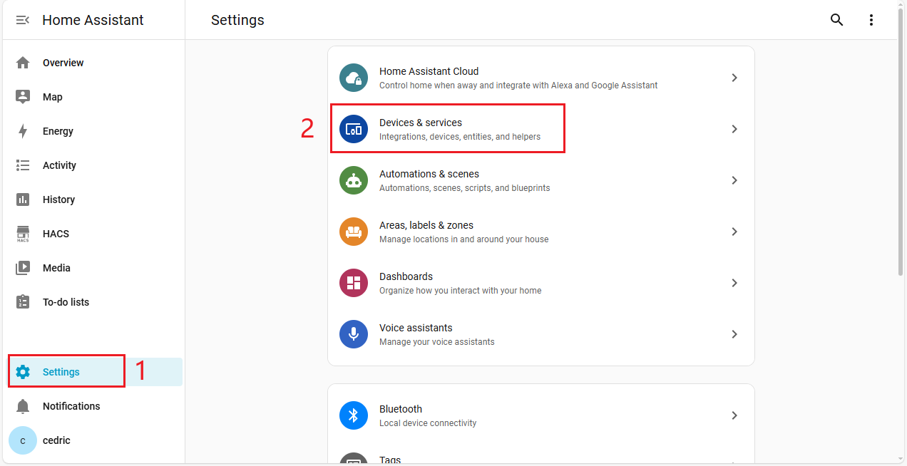Open the Notifications panel
Screen dimensions: 907x466
coord(71,406)
